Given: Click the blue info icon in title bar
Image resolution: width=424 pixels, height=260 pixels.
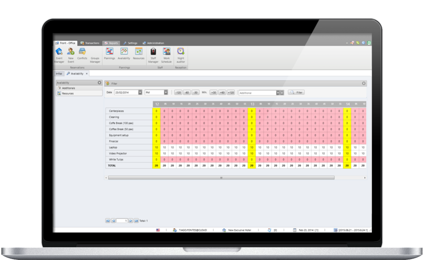Looking at the screenshot, I should (x=363, y=43).
